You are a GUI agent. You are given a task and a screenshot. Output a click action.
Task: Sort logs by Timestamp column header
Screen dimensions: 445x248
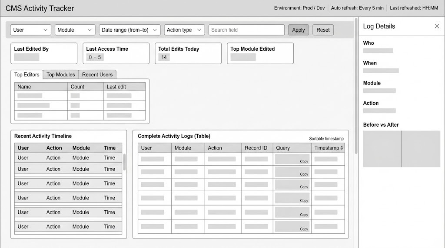pos(328,148)
